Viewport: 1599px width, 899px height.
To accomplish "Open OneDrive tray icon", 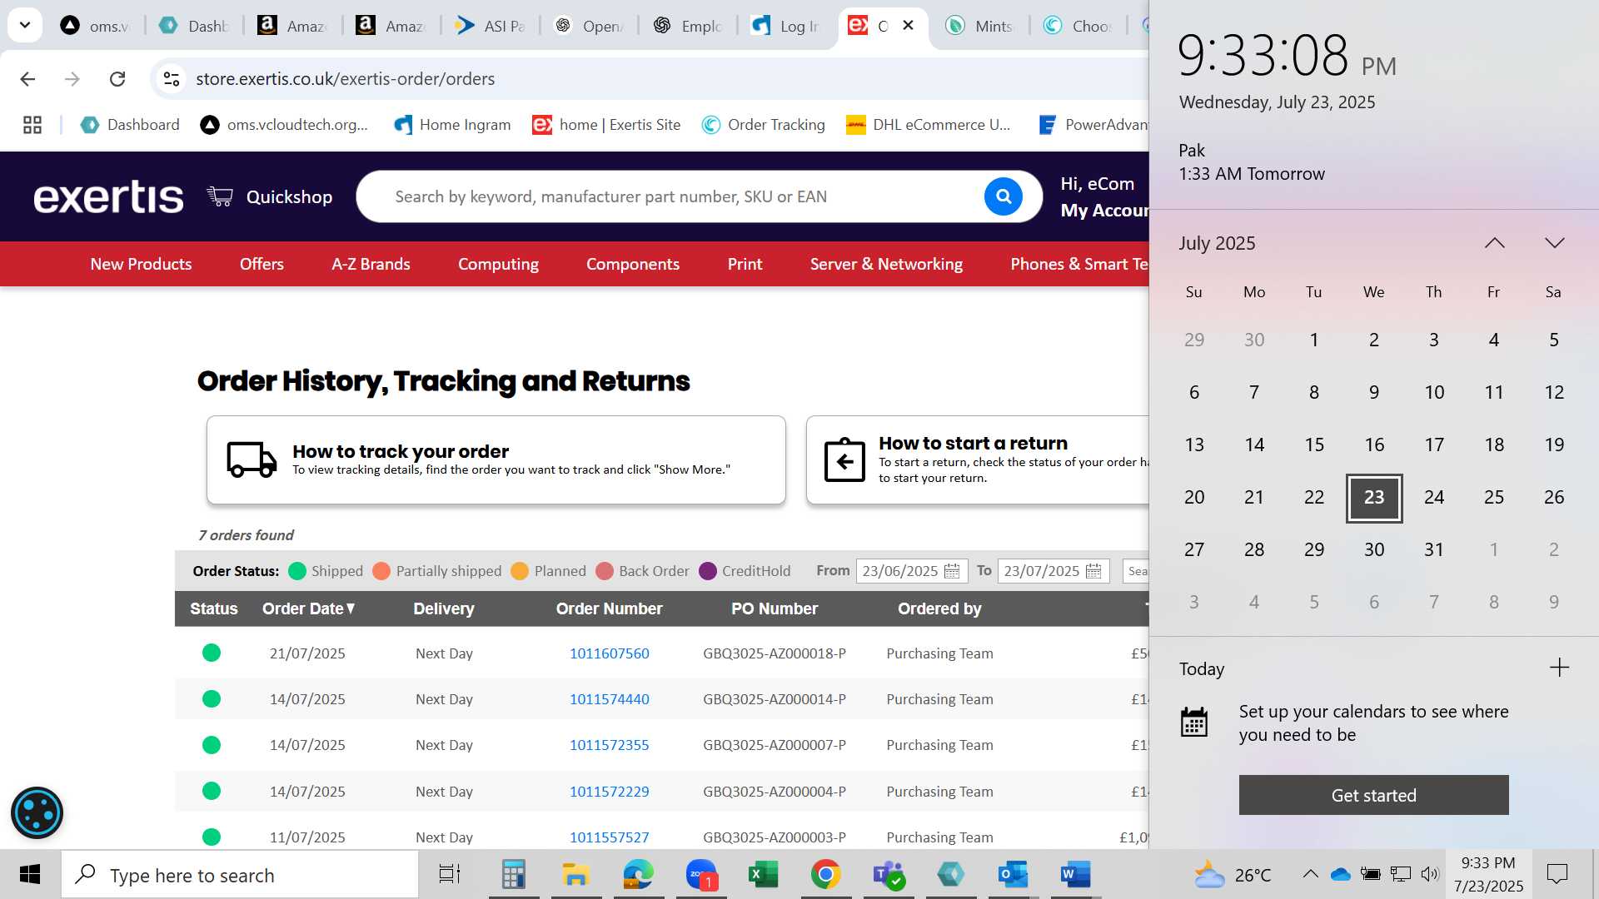I will point(1340,874).
